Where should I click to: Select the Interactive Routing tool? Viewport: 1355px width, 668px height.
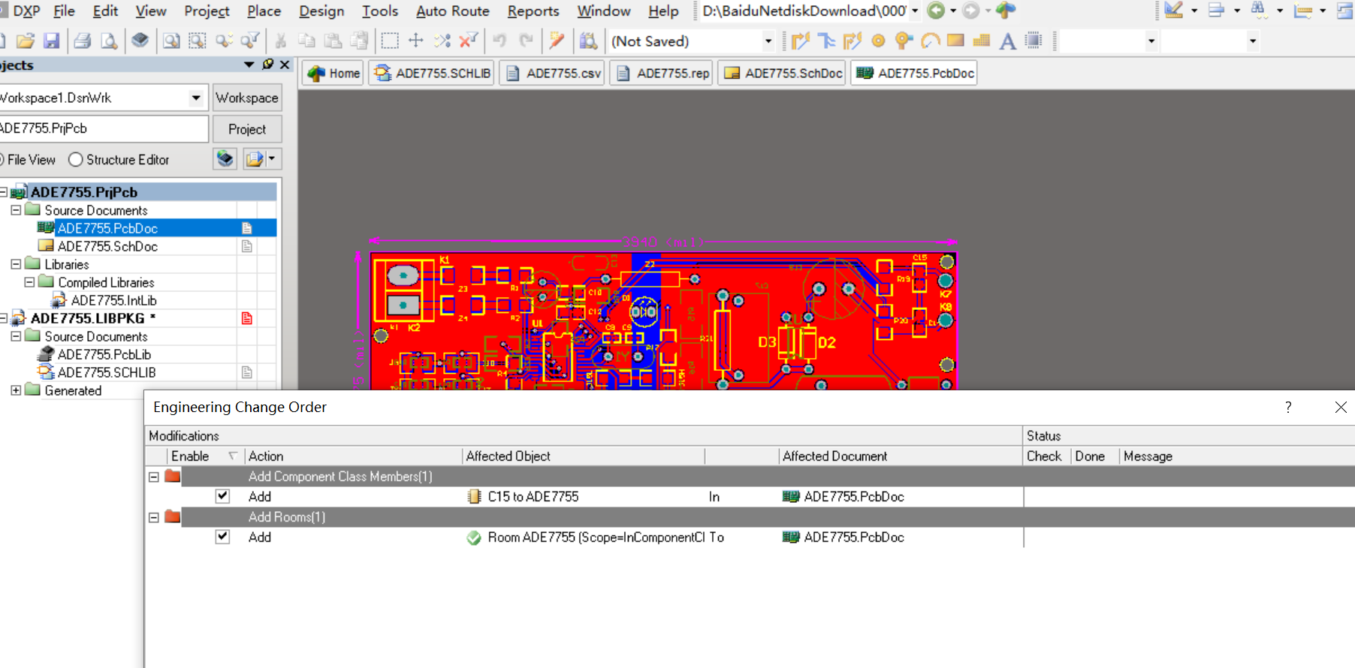[x=801, y=41]
